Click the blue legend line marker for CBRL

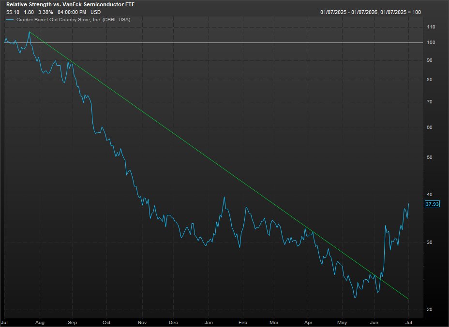click(10, 20)
